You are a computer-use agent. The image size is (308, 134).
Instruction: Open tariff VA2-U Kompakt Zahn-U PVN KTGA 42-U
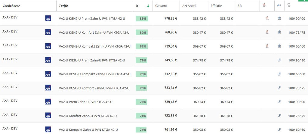(x=88, y=129)
